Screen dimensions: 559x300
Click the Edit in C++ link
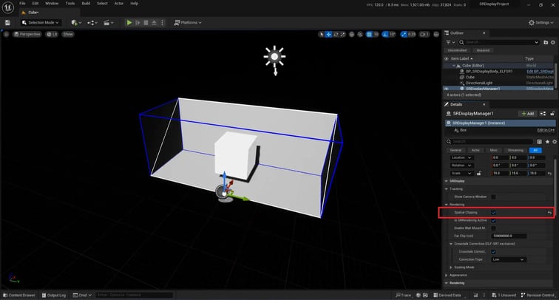coord(546,130)
